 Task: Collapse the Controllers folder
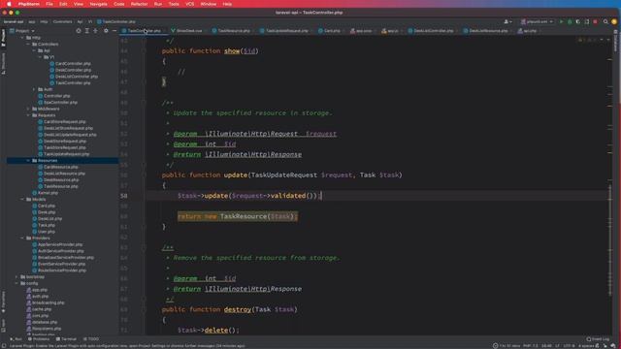[x=28, y=44]
